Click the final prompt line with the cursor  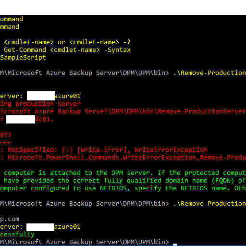coord(88,242)
